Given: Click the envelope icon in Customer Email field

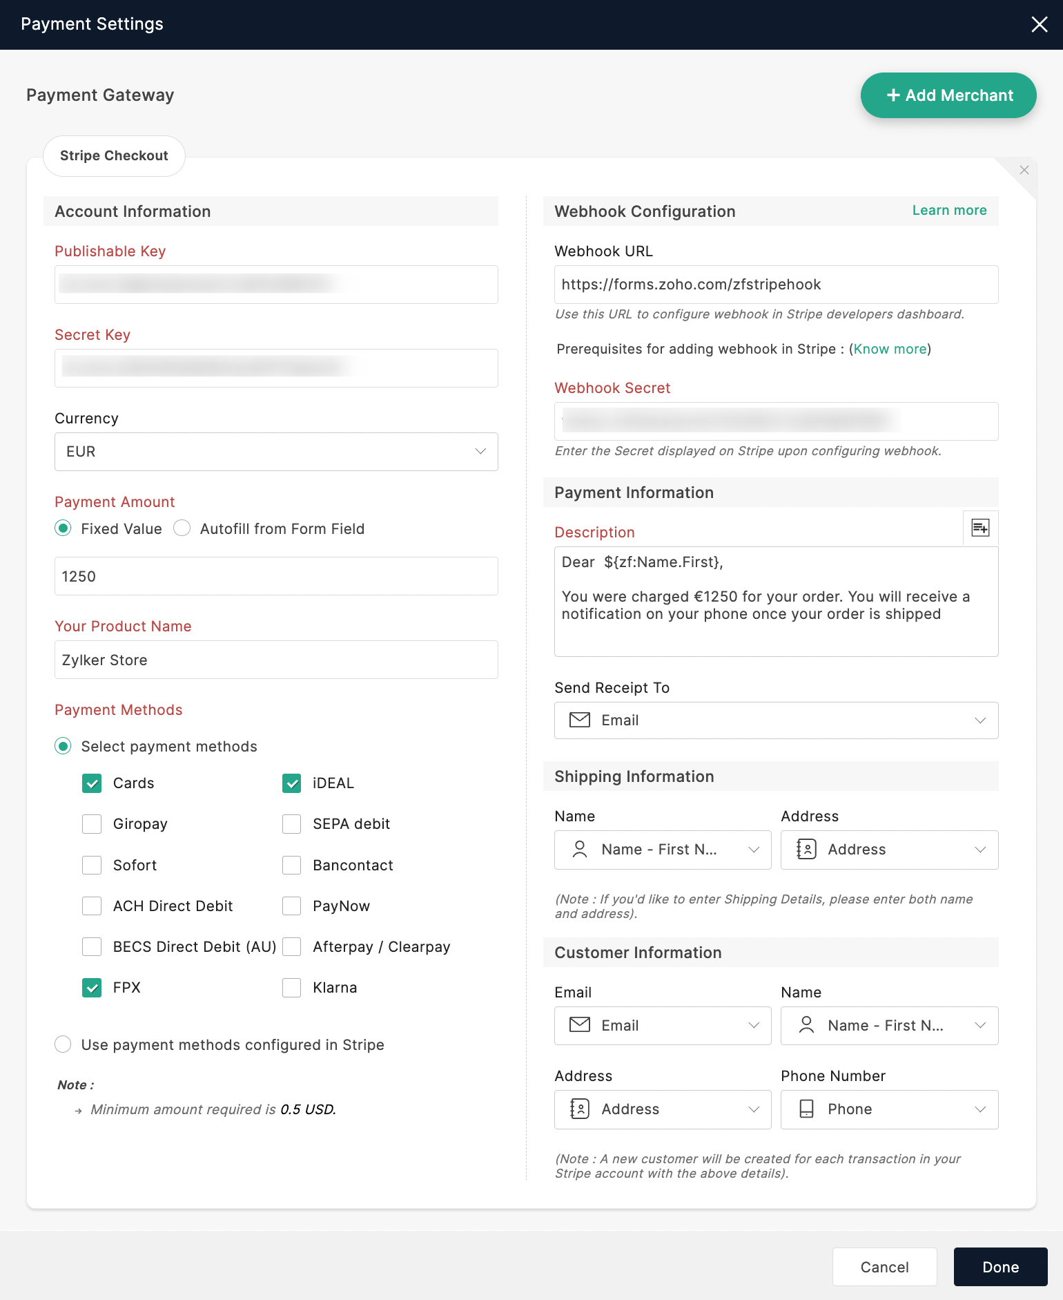Looking at the screenshot, I should click(580, 1025).
